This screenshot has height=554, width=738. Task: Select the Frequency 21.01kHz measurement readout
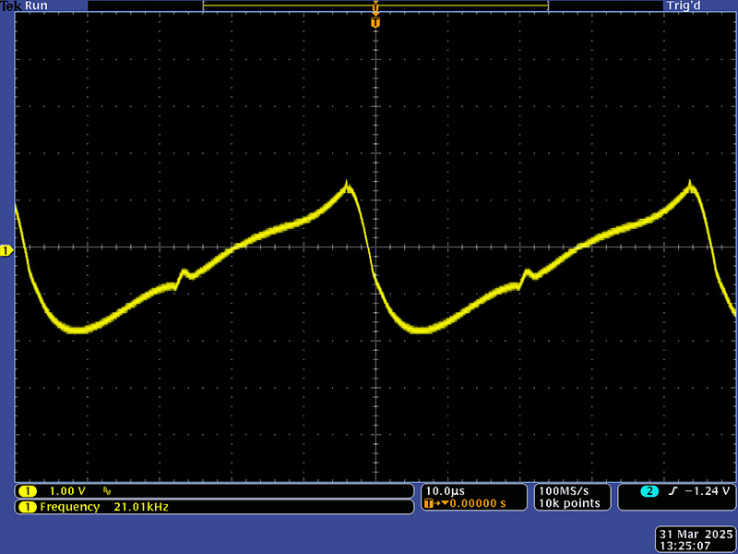(104, 507)
